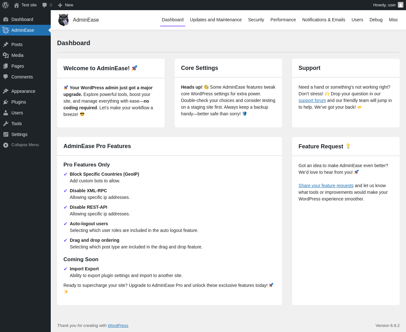
Task: Open Media menu item
Action: point(25,55)
